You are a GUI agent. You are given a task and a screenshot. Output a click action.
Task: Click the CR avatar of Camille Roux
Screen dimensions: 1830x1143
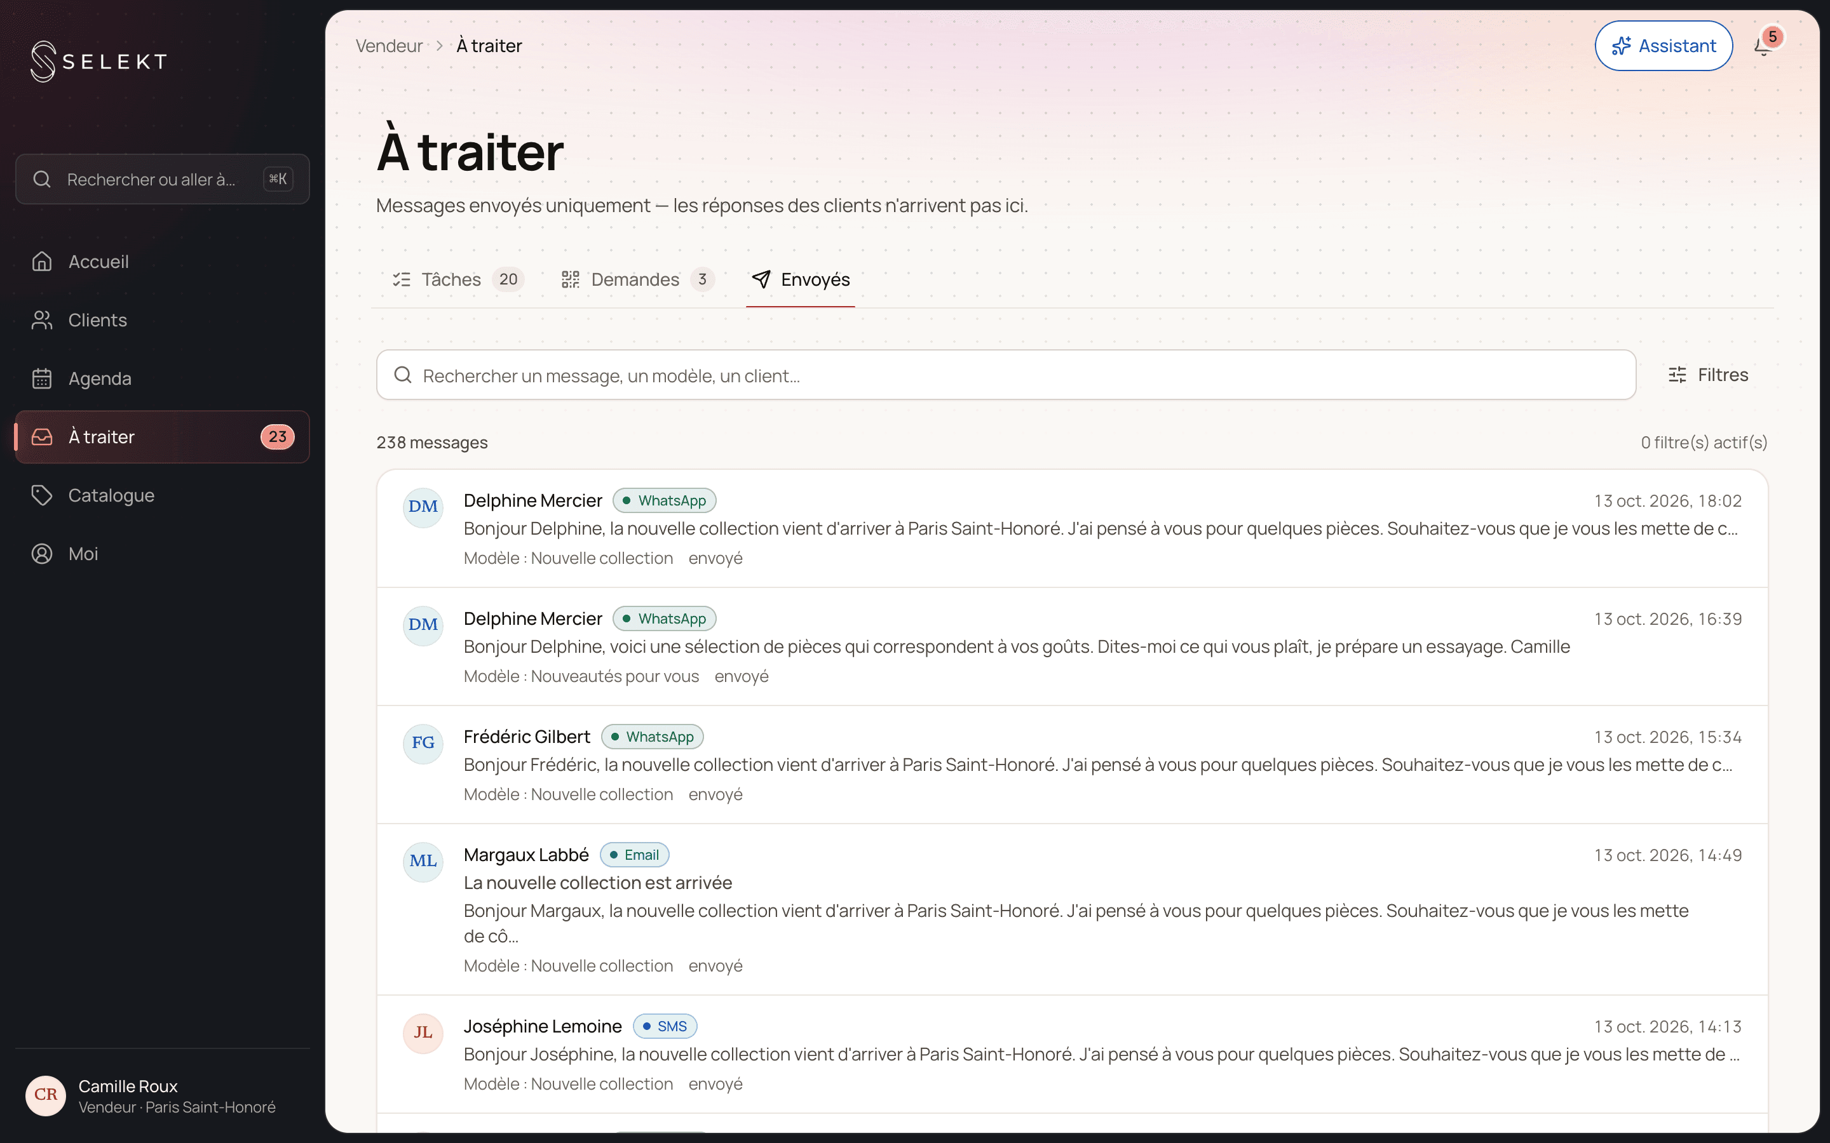46,1095
